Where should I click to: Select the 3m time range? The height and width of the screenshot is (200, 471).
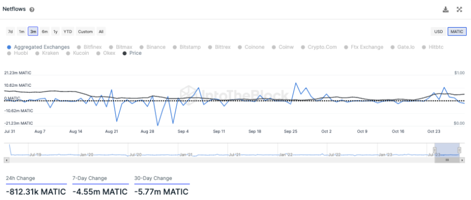(x=33, y=31)
